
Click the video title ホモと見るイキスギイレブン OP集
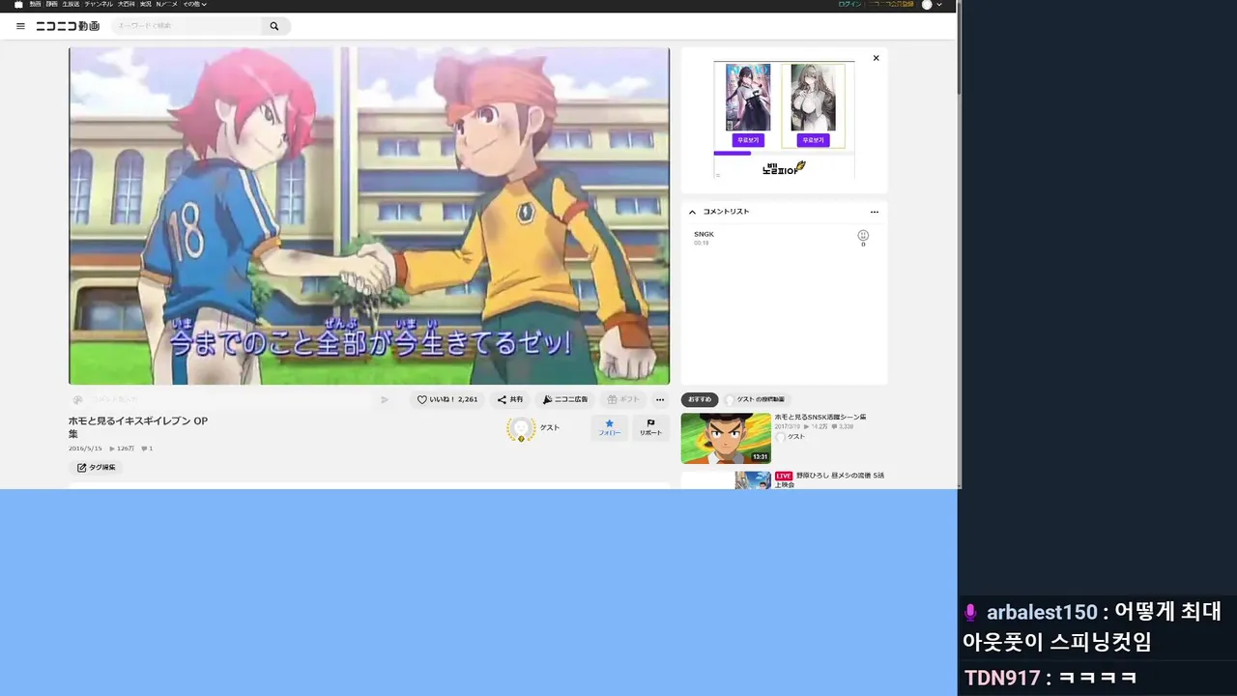[138, 427]
